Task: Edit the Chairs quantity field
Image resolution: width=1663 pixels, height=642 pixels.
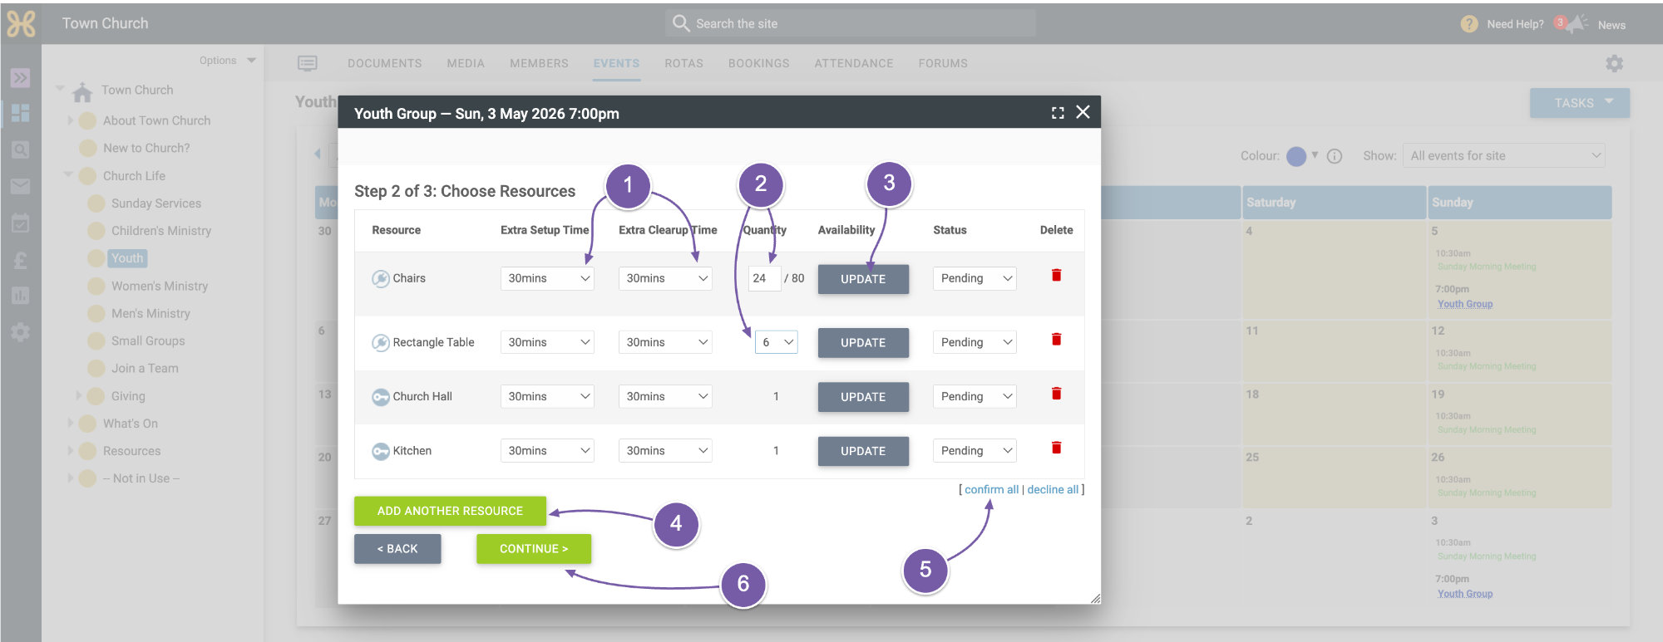Action: click(x=765, y=278)
